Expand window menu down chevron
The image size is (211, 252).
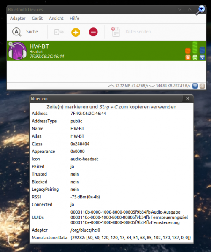click(x=180, y=9)
